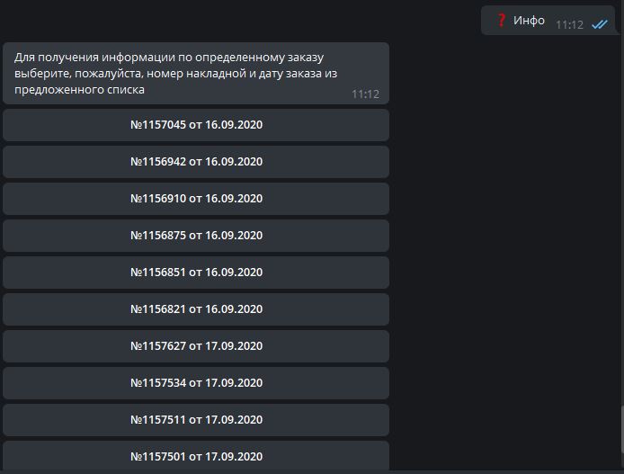Image resolution: width=624 pixels, height=474 pixels.
Task: Click the word Инфо in sent message
Action: point(529,21)
